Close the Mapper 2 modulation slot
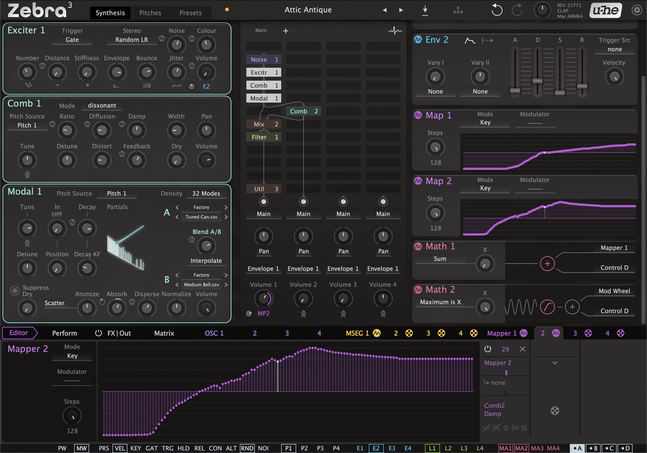 tap(522, 349)
